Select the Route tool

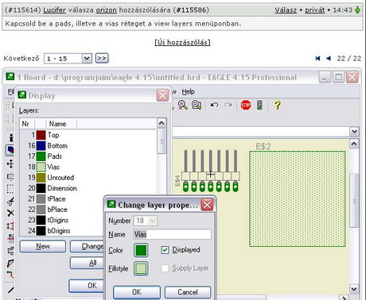(x=10, y=275)
